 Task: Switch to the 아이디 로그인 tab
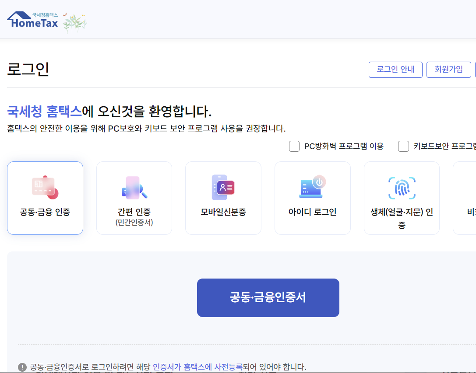tap(312, 198)
